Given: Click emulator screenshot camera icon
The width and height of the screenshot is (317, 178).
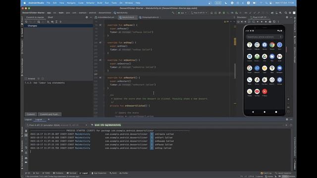Looking at the screenshot, I should [270, 22].
